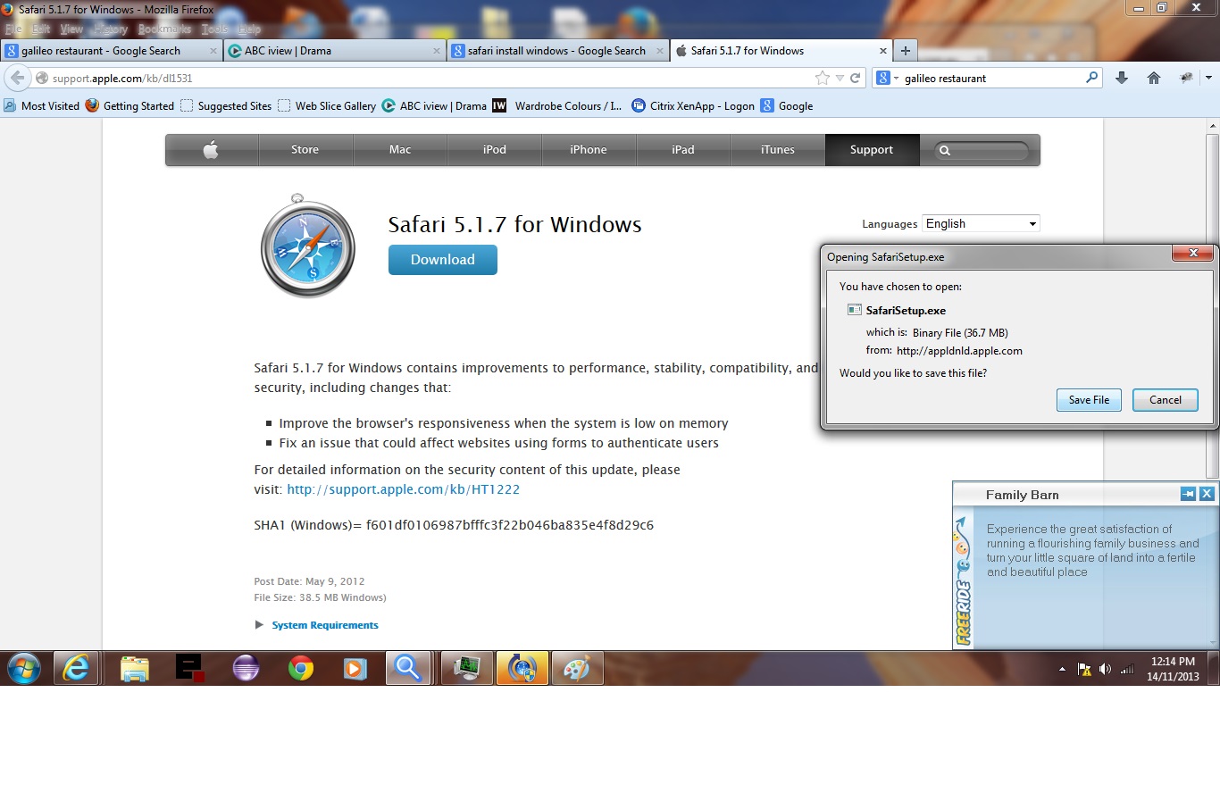Click the Firefox back arrow button

click(x=17, y=78)
